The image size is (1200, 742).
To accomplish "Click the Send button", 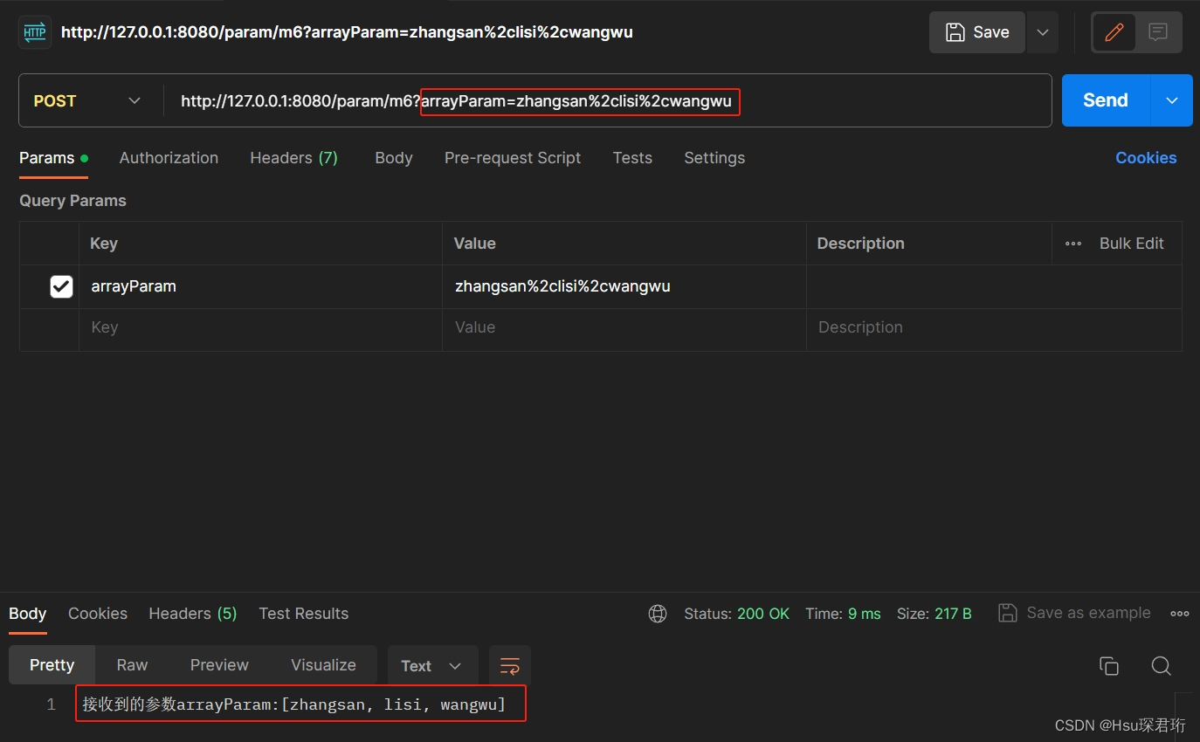I will pos(1107,100).
